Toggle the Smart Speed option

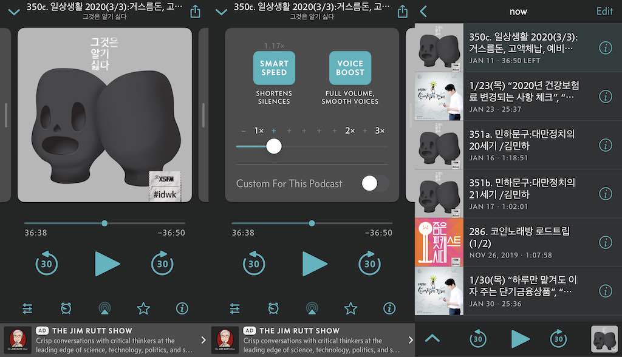(274, 68)
